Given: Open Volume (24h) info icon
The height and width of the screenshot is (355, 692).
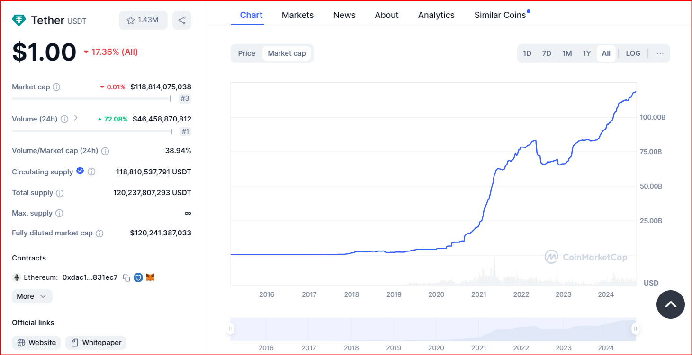Looking at the screenshot, I should (x=64, y=119).
